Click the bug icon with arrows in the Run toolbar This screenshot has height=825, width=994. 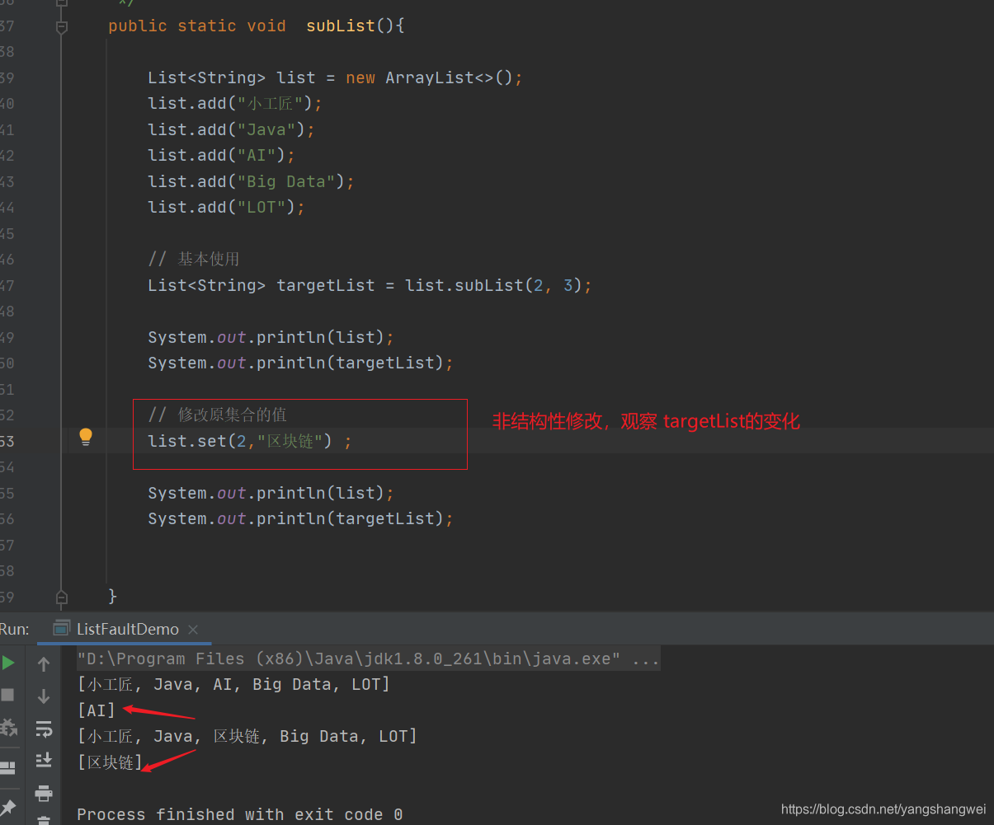pos(7,728)
